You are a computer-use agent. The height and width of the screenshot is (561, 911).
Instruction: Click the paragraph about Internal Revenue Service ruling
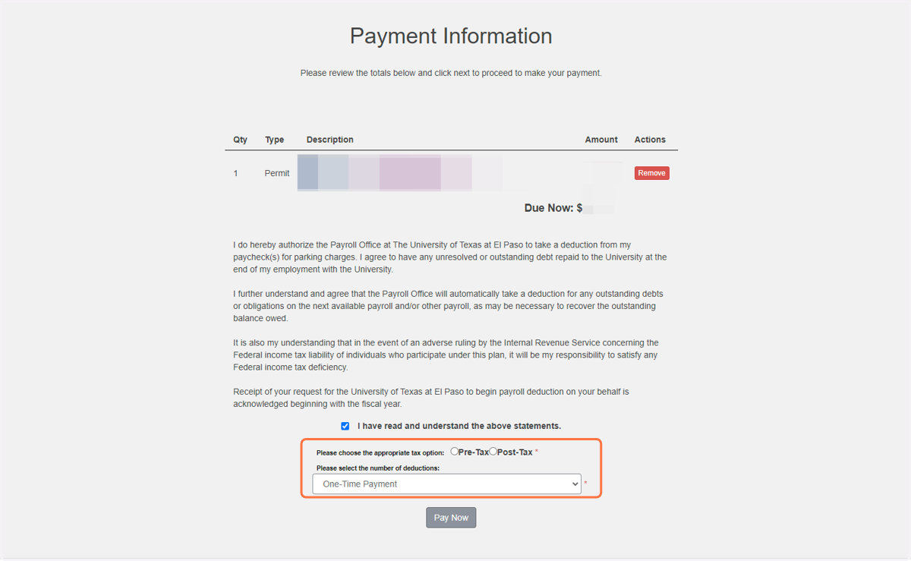pyautogui.click(x=446, y=355)
